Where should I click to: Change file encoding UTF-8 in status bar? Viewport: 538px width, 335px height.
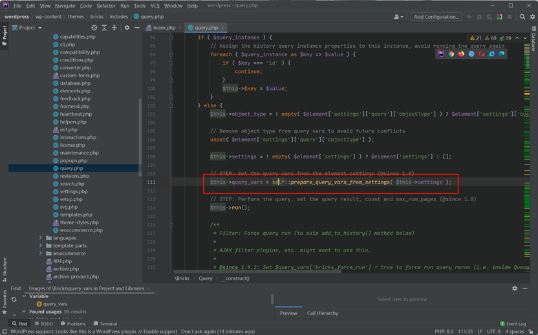(493, 332)
